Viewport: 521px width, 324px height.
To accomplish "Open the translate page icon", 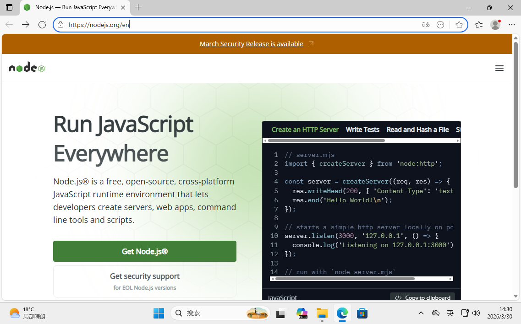I will pos(426,25).
